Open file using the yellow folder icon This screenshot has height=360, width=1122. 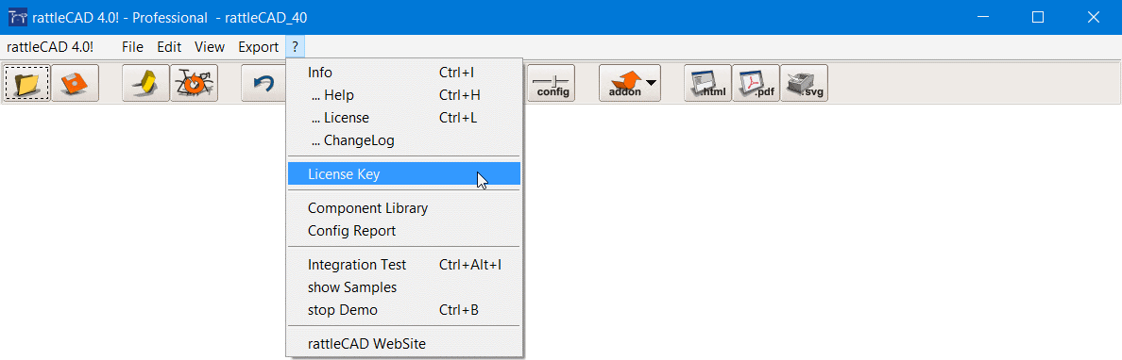[27, 83]
